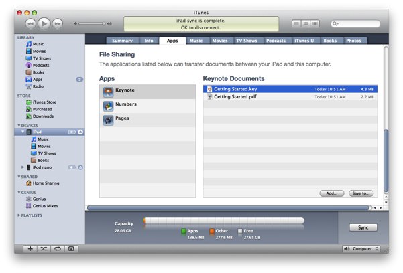The width and height of the screenshot is (403, 273).
Task: Collapse the Devices section
Action: click(x=19, y=126)
